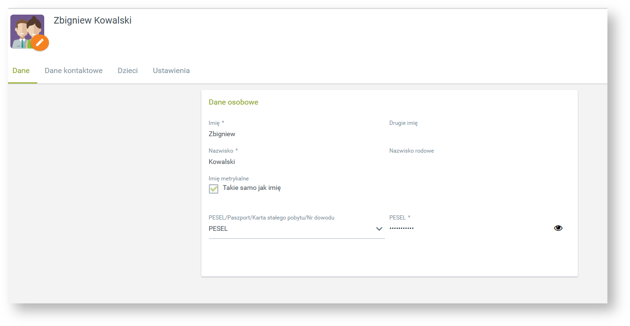Click the Dane osobowe section heading
Image resolution: width=630 pixels, height=326 pixels.
233,102
